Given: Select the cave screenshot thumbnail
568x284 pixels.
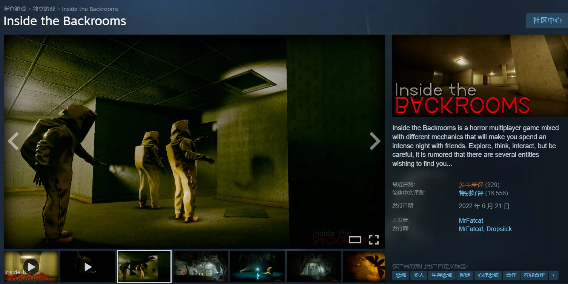Looking at the screenshot, I should (201, 267).
